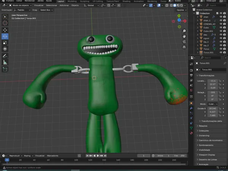Image resolution: width=228 pixels, height=171 pixels.
Task: Open the Particles properties tab
Action: click(x=192, y=113)
